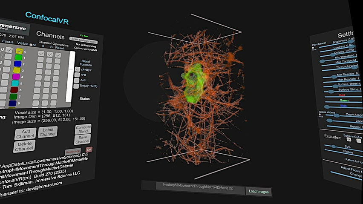Click the Zoom Depth slider handle
Image resolution: width=363 pixels, height=204 pixels.
click(x=337, y=115)
